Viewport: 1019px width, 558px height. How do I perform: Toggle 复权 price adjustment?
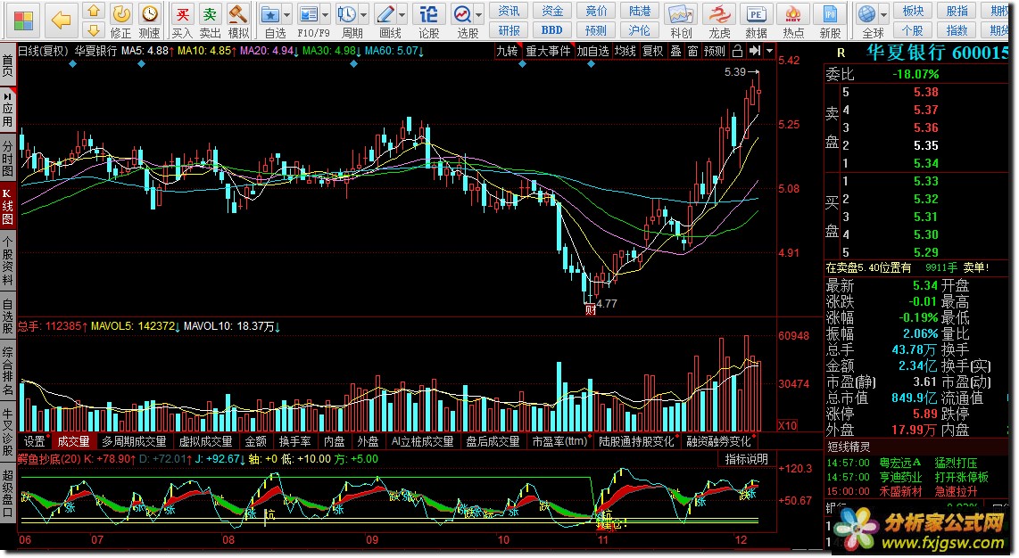[x=652, y=51]
